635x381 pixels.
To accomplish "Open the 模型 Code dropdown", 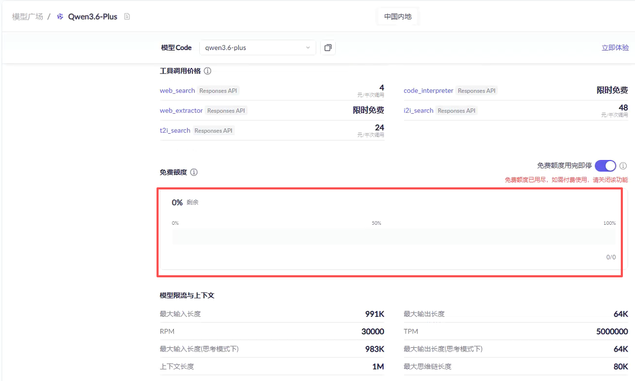I will coord(258,48).
